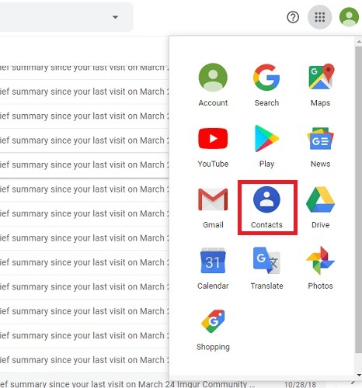The width and height of the screenshot is (362, 388).
Task: Click the apps panel scrollbar track
Action: click(x=359, y=207)
